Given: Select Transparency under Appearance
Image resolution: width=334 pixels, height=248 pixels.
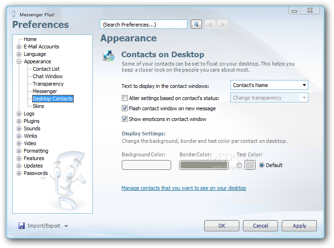Looking at the screenshot, I should point(48,84).
